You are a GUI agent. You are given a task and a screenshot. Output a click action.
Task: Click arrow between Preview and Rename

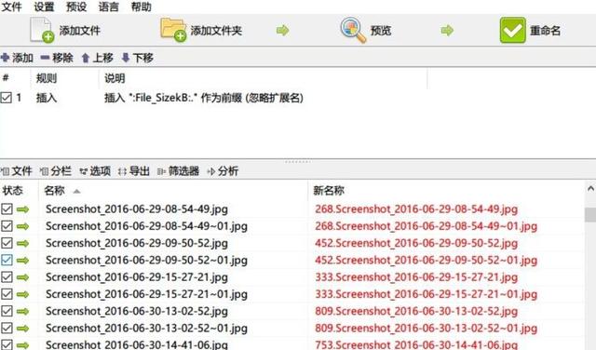coord(447,30)
